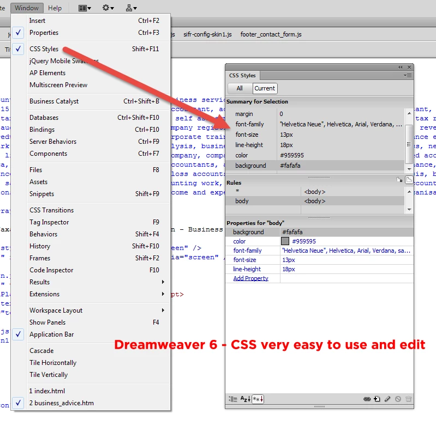Click the Disable/Enable CSS Property icon
436x445 pixels.
pos(398,399)
